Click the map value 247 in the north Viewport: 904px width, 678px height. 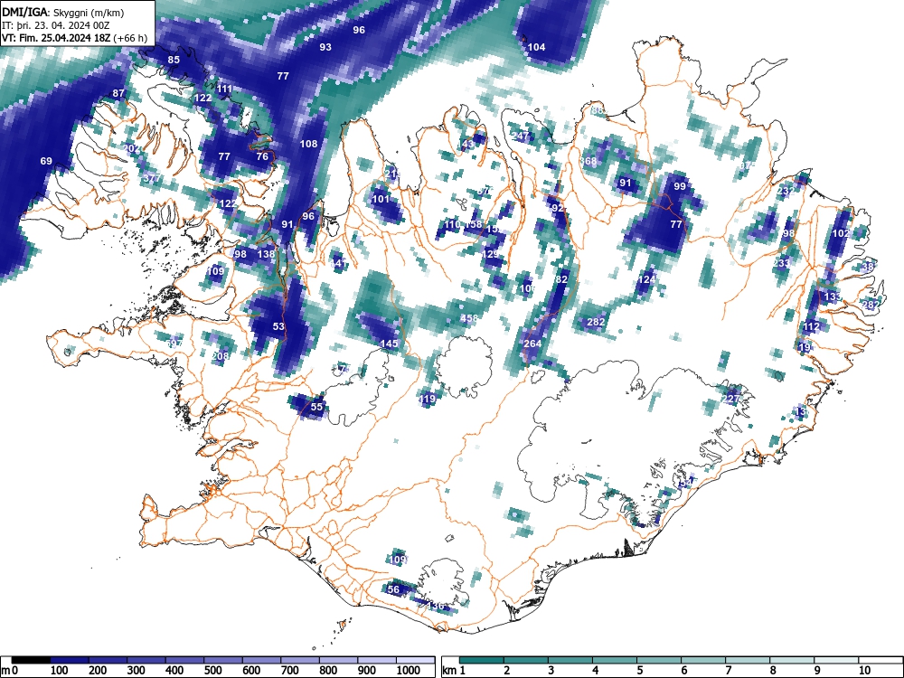tap(520, 136)
